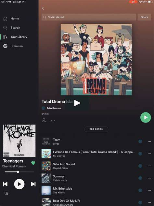This screenshot has width=154, height=206.
Task: Click the Your Library shelf icon
Action: click(5, 37)
